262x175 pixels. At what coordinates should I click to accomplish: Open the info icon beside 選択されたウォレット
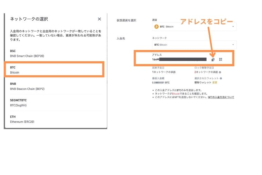[221, 78]
